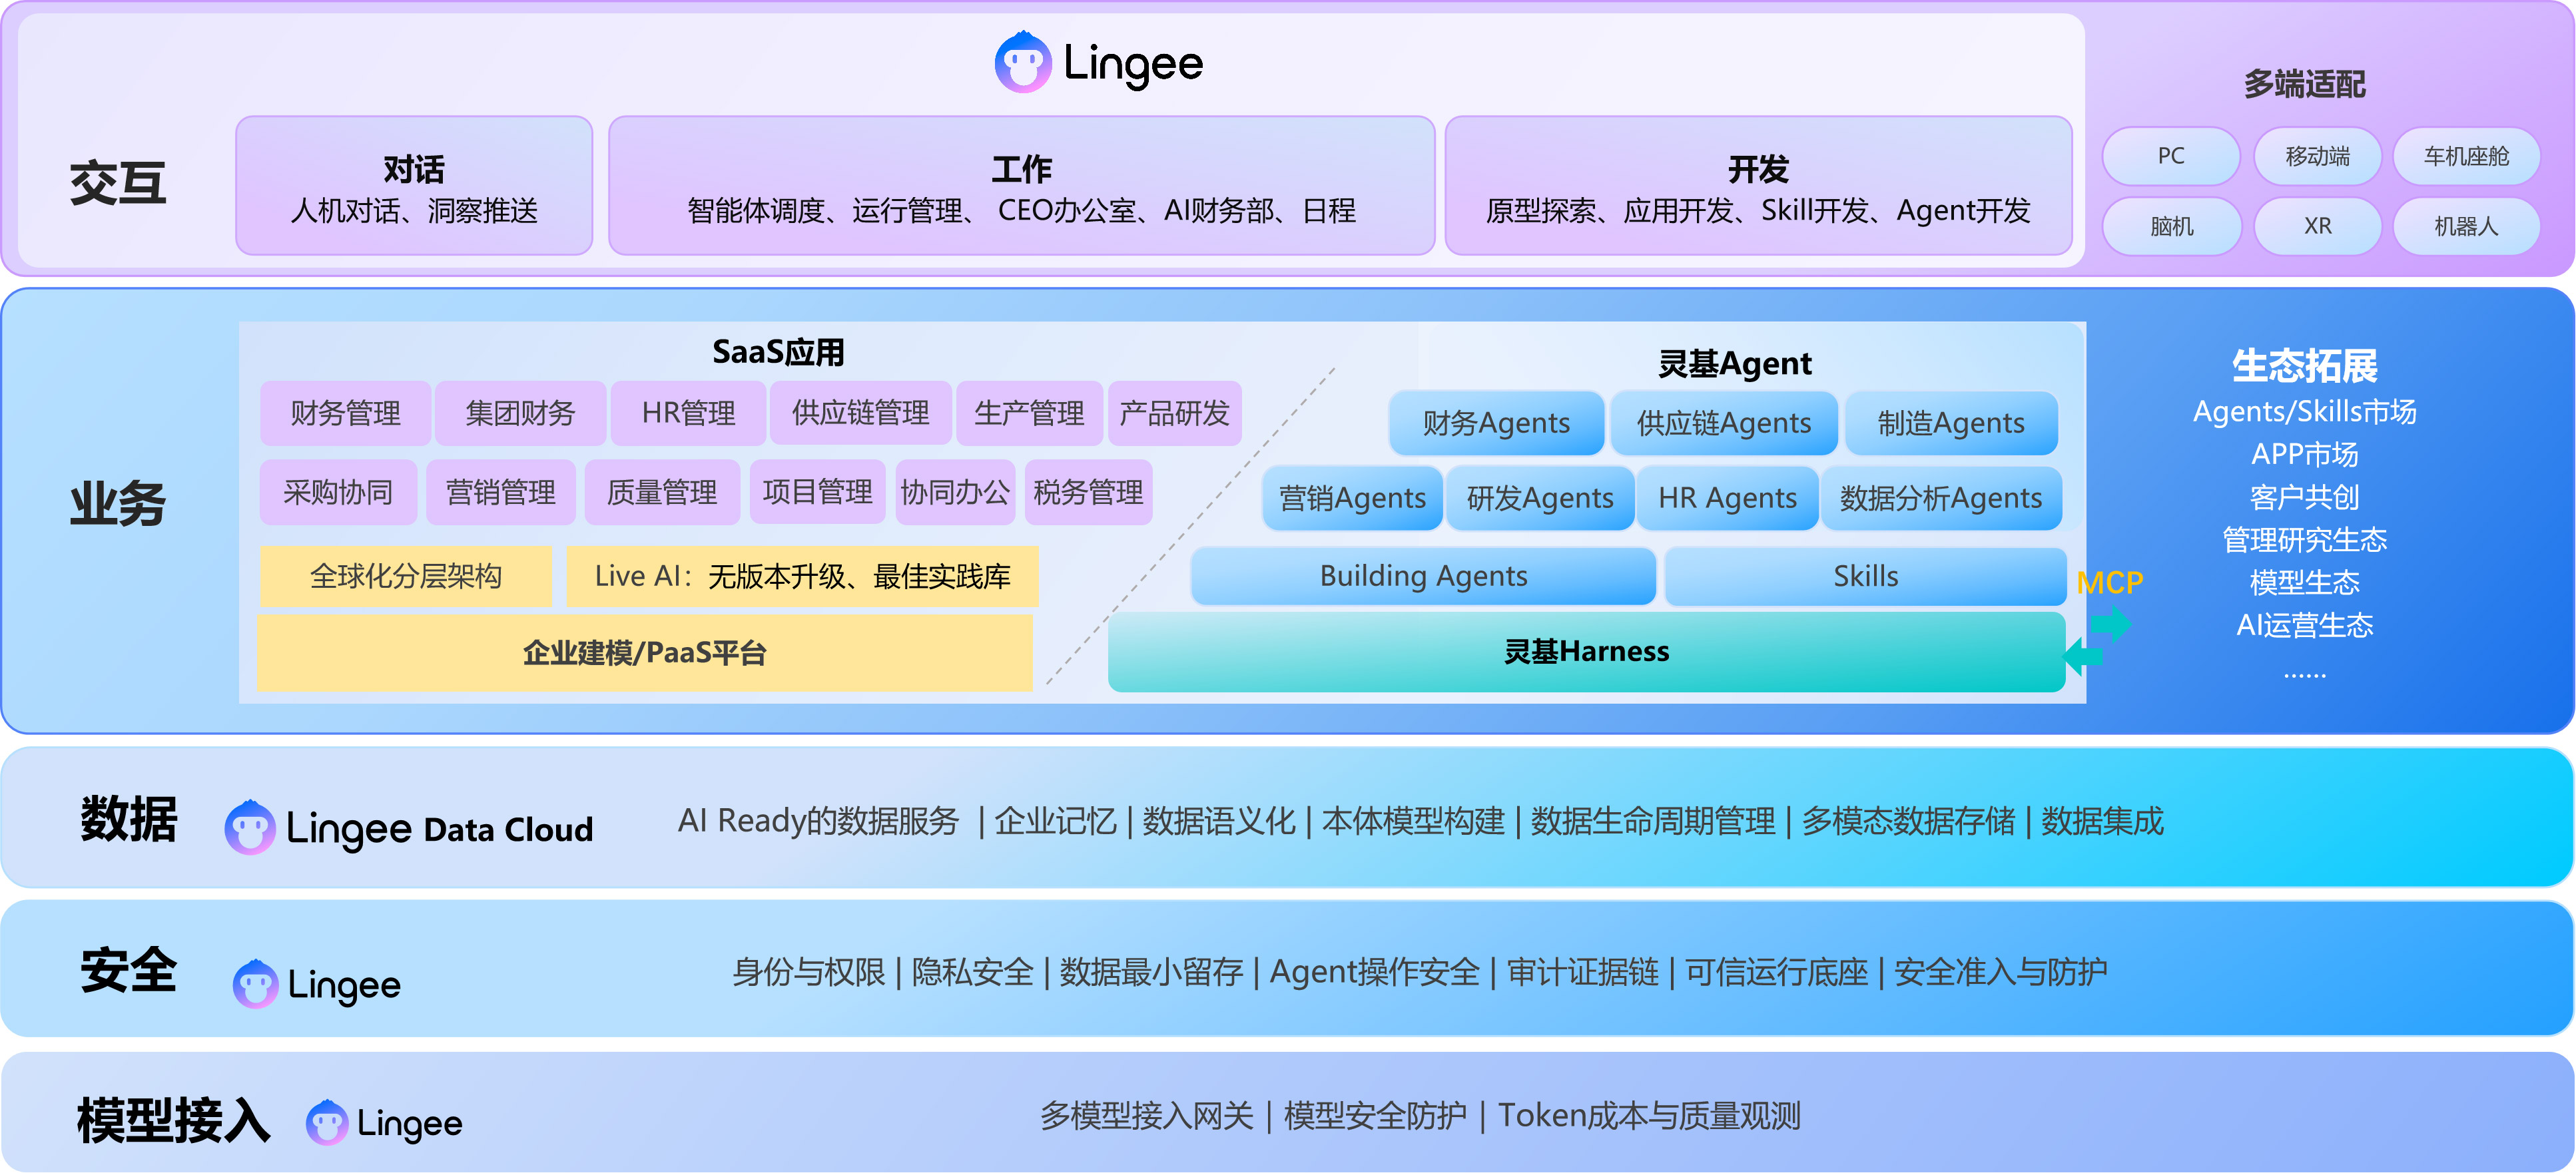Click the 交互 layer label

[118, 184]
